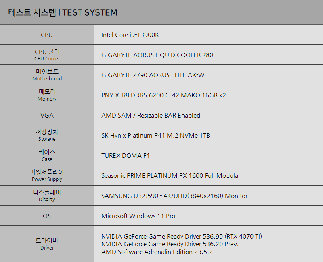The height and width of the screenshot is (262, 323).
Task: Click the 'CPU Cooler' English sublabel
Action: pyautogui.click(x=47, y=58)
